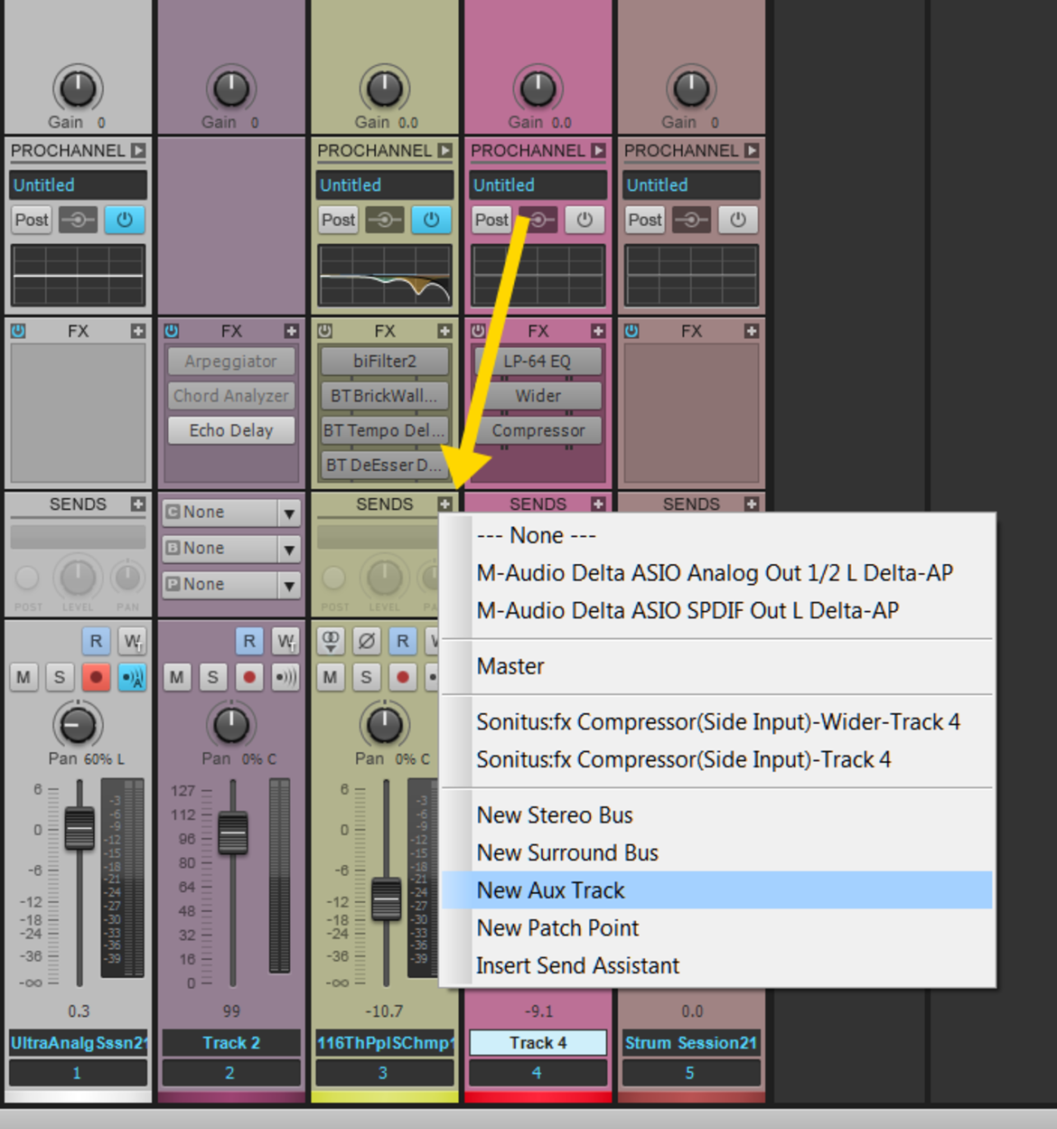
Task: Click the ProChannel link icon on track 1
Action: pyautogui.click(x=78, y=220)
